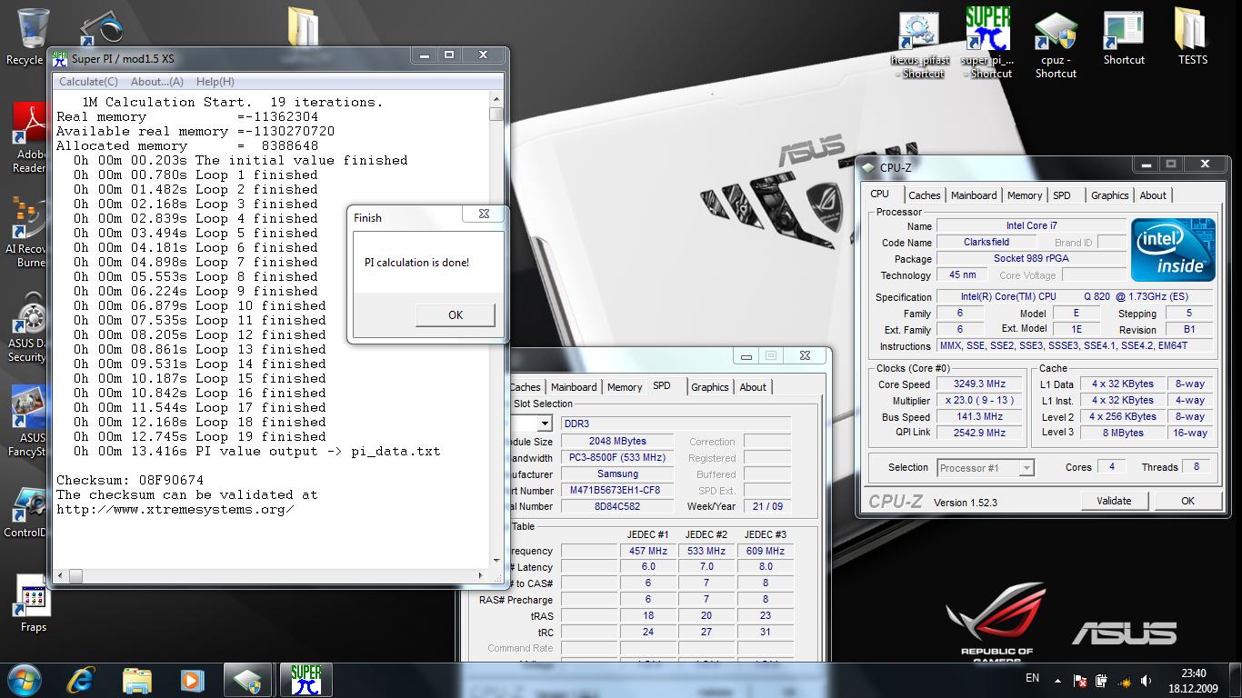Click the network status tray icon
Viewport: 1242px width, 698px height.
[x=1124, y=681]
